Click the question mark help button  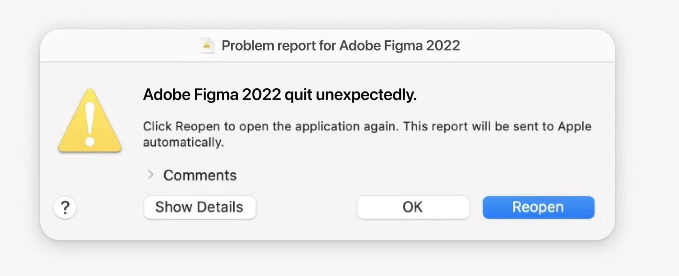[65, 207]
